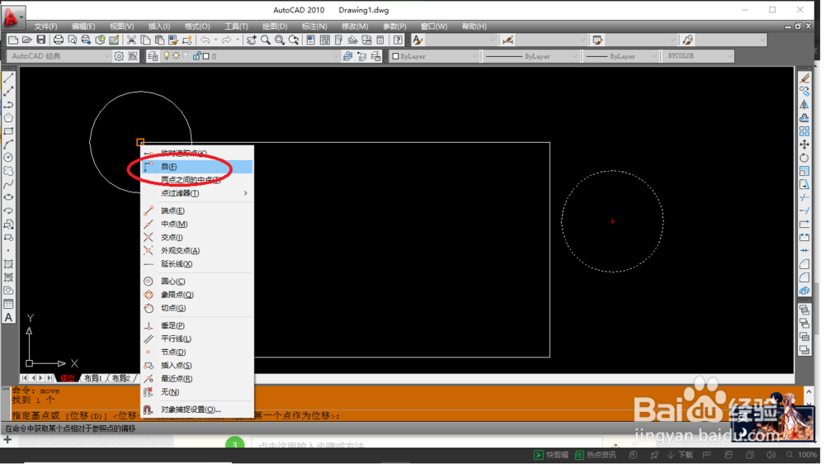The height and width of the screenshot is (464, 825).
Task: Open the 格式(O) menu
Action: (x=197, y=26)
